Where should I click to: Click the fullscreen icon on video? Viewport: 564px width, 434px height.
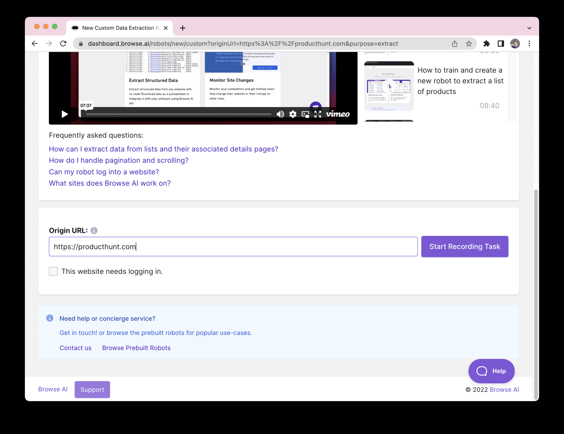[318, 114]
